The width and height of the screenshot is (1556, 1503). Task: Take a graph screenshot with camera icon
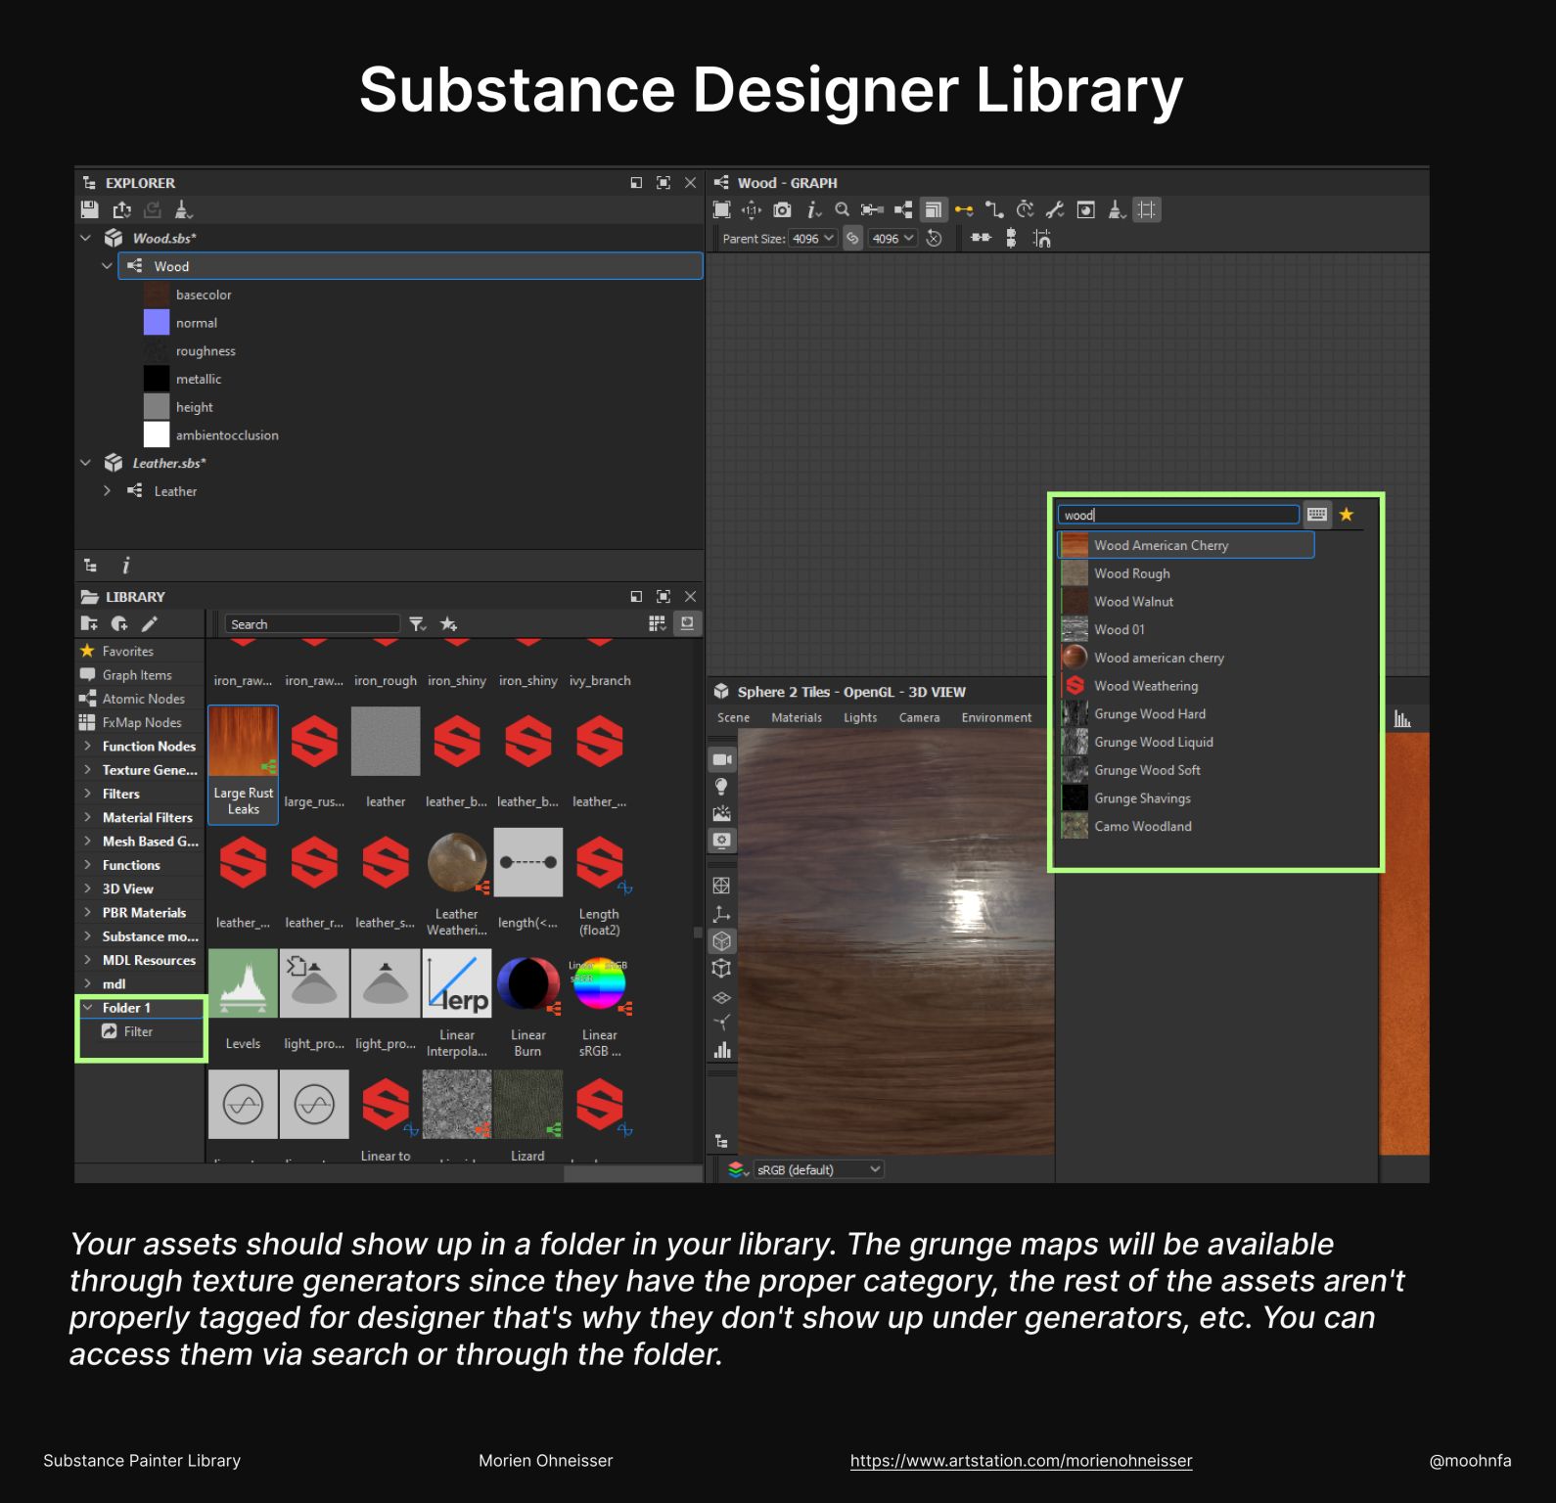[x=782, y=209]
